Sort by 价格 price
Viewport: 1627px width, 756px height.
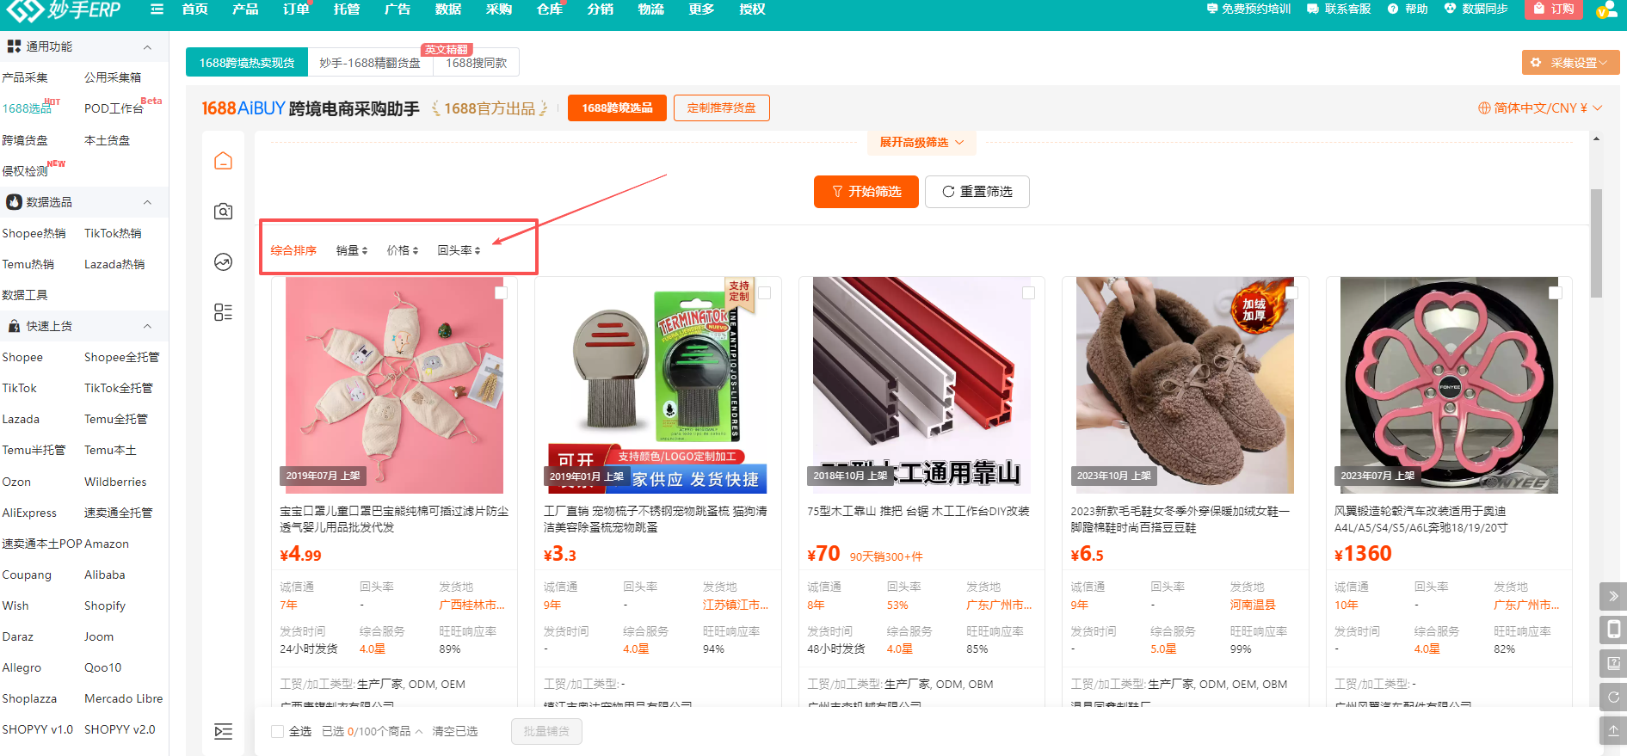(403, 250)
